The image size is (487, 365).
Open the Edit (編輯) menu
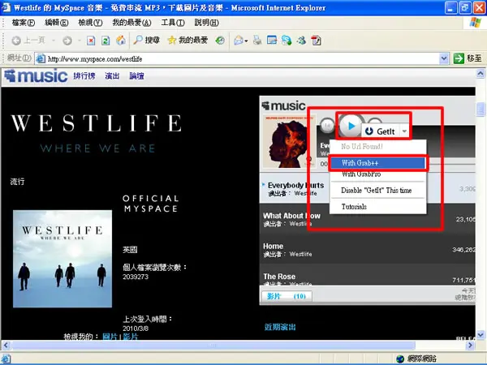click(57, 23)
